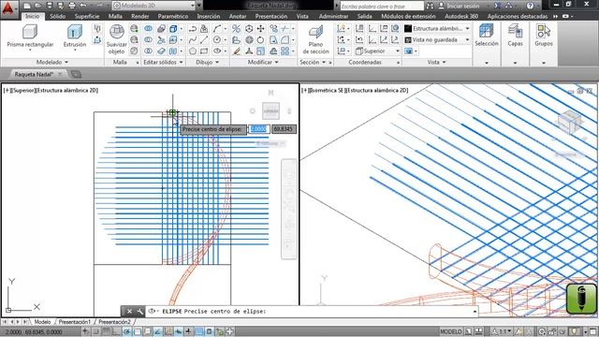
Task: Select the Rotate tool in Modificar panel
Action: [260, 39]
